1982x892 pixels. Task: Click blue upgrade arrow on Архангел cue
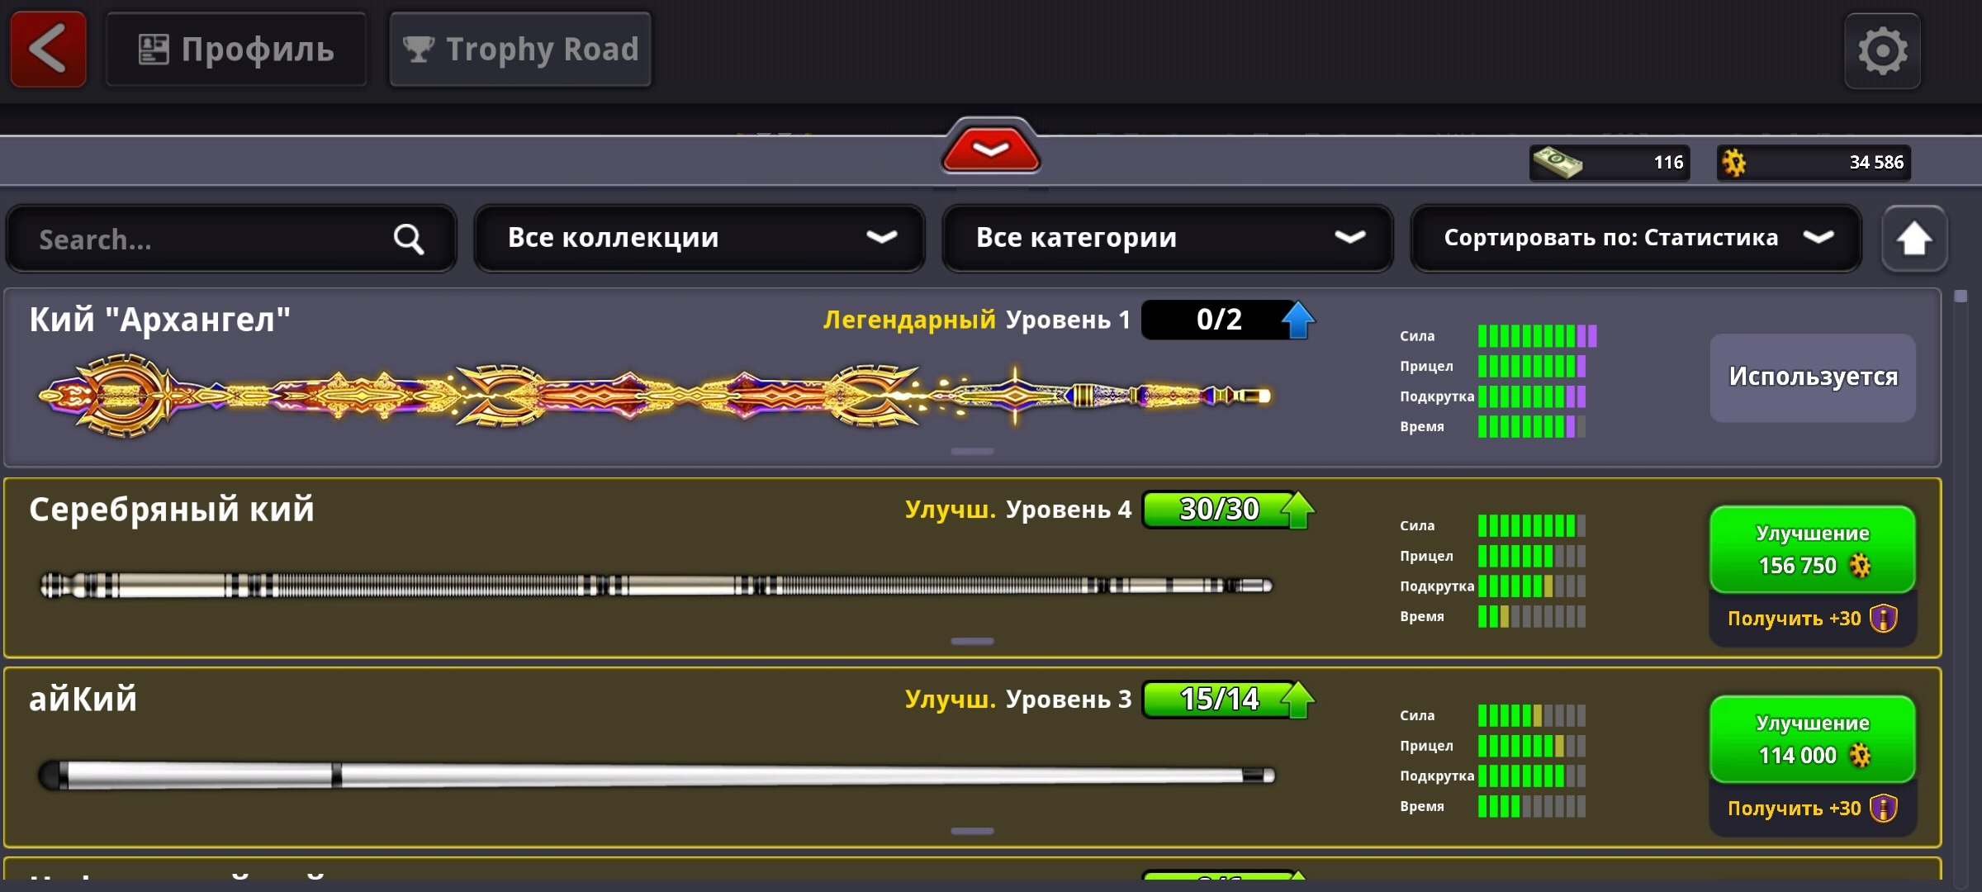(x=1297, y=320)
